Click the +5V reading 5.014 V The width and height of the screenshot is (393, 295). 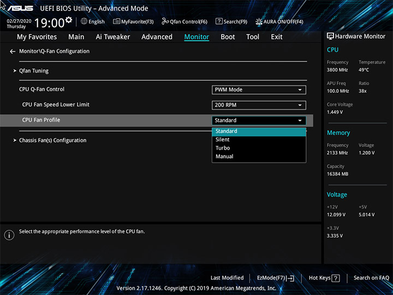pos(367,215)
